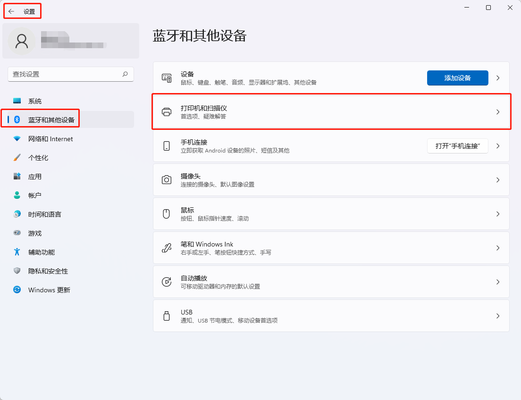
Task: Click the 添加设备 button
Action: [x=457, y=78]
